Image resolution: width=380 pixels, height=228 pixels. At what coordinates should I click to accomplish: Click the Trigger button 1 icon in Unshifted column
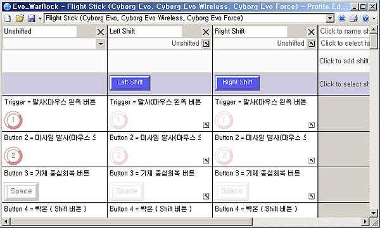13,120
